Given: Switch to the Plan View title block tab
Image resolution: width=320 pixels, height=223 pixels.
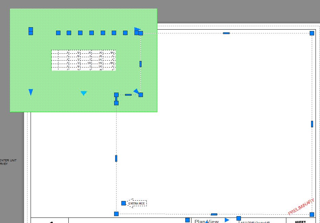Looking at the screenshot, I should click(x=206, y=221).
